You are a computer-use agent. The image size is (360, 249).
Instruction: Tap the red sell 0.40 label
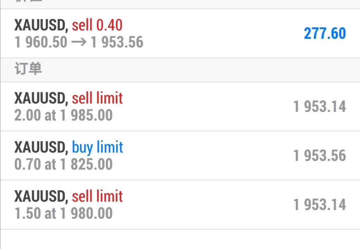pos(97,25)
